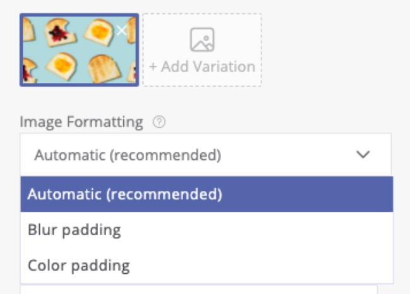Click the plain toasted slice in the thumbnail
The image size is (410, 294).
105,68
